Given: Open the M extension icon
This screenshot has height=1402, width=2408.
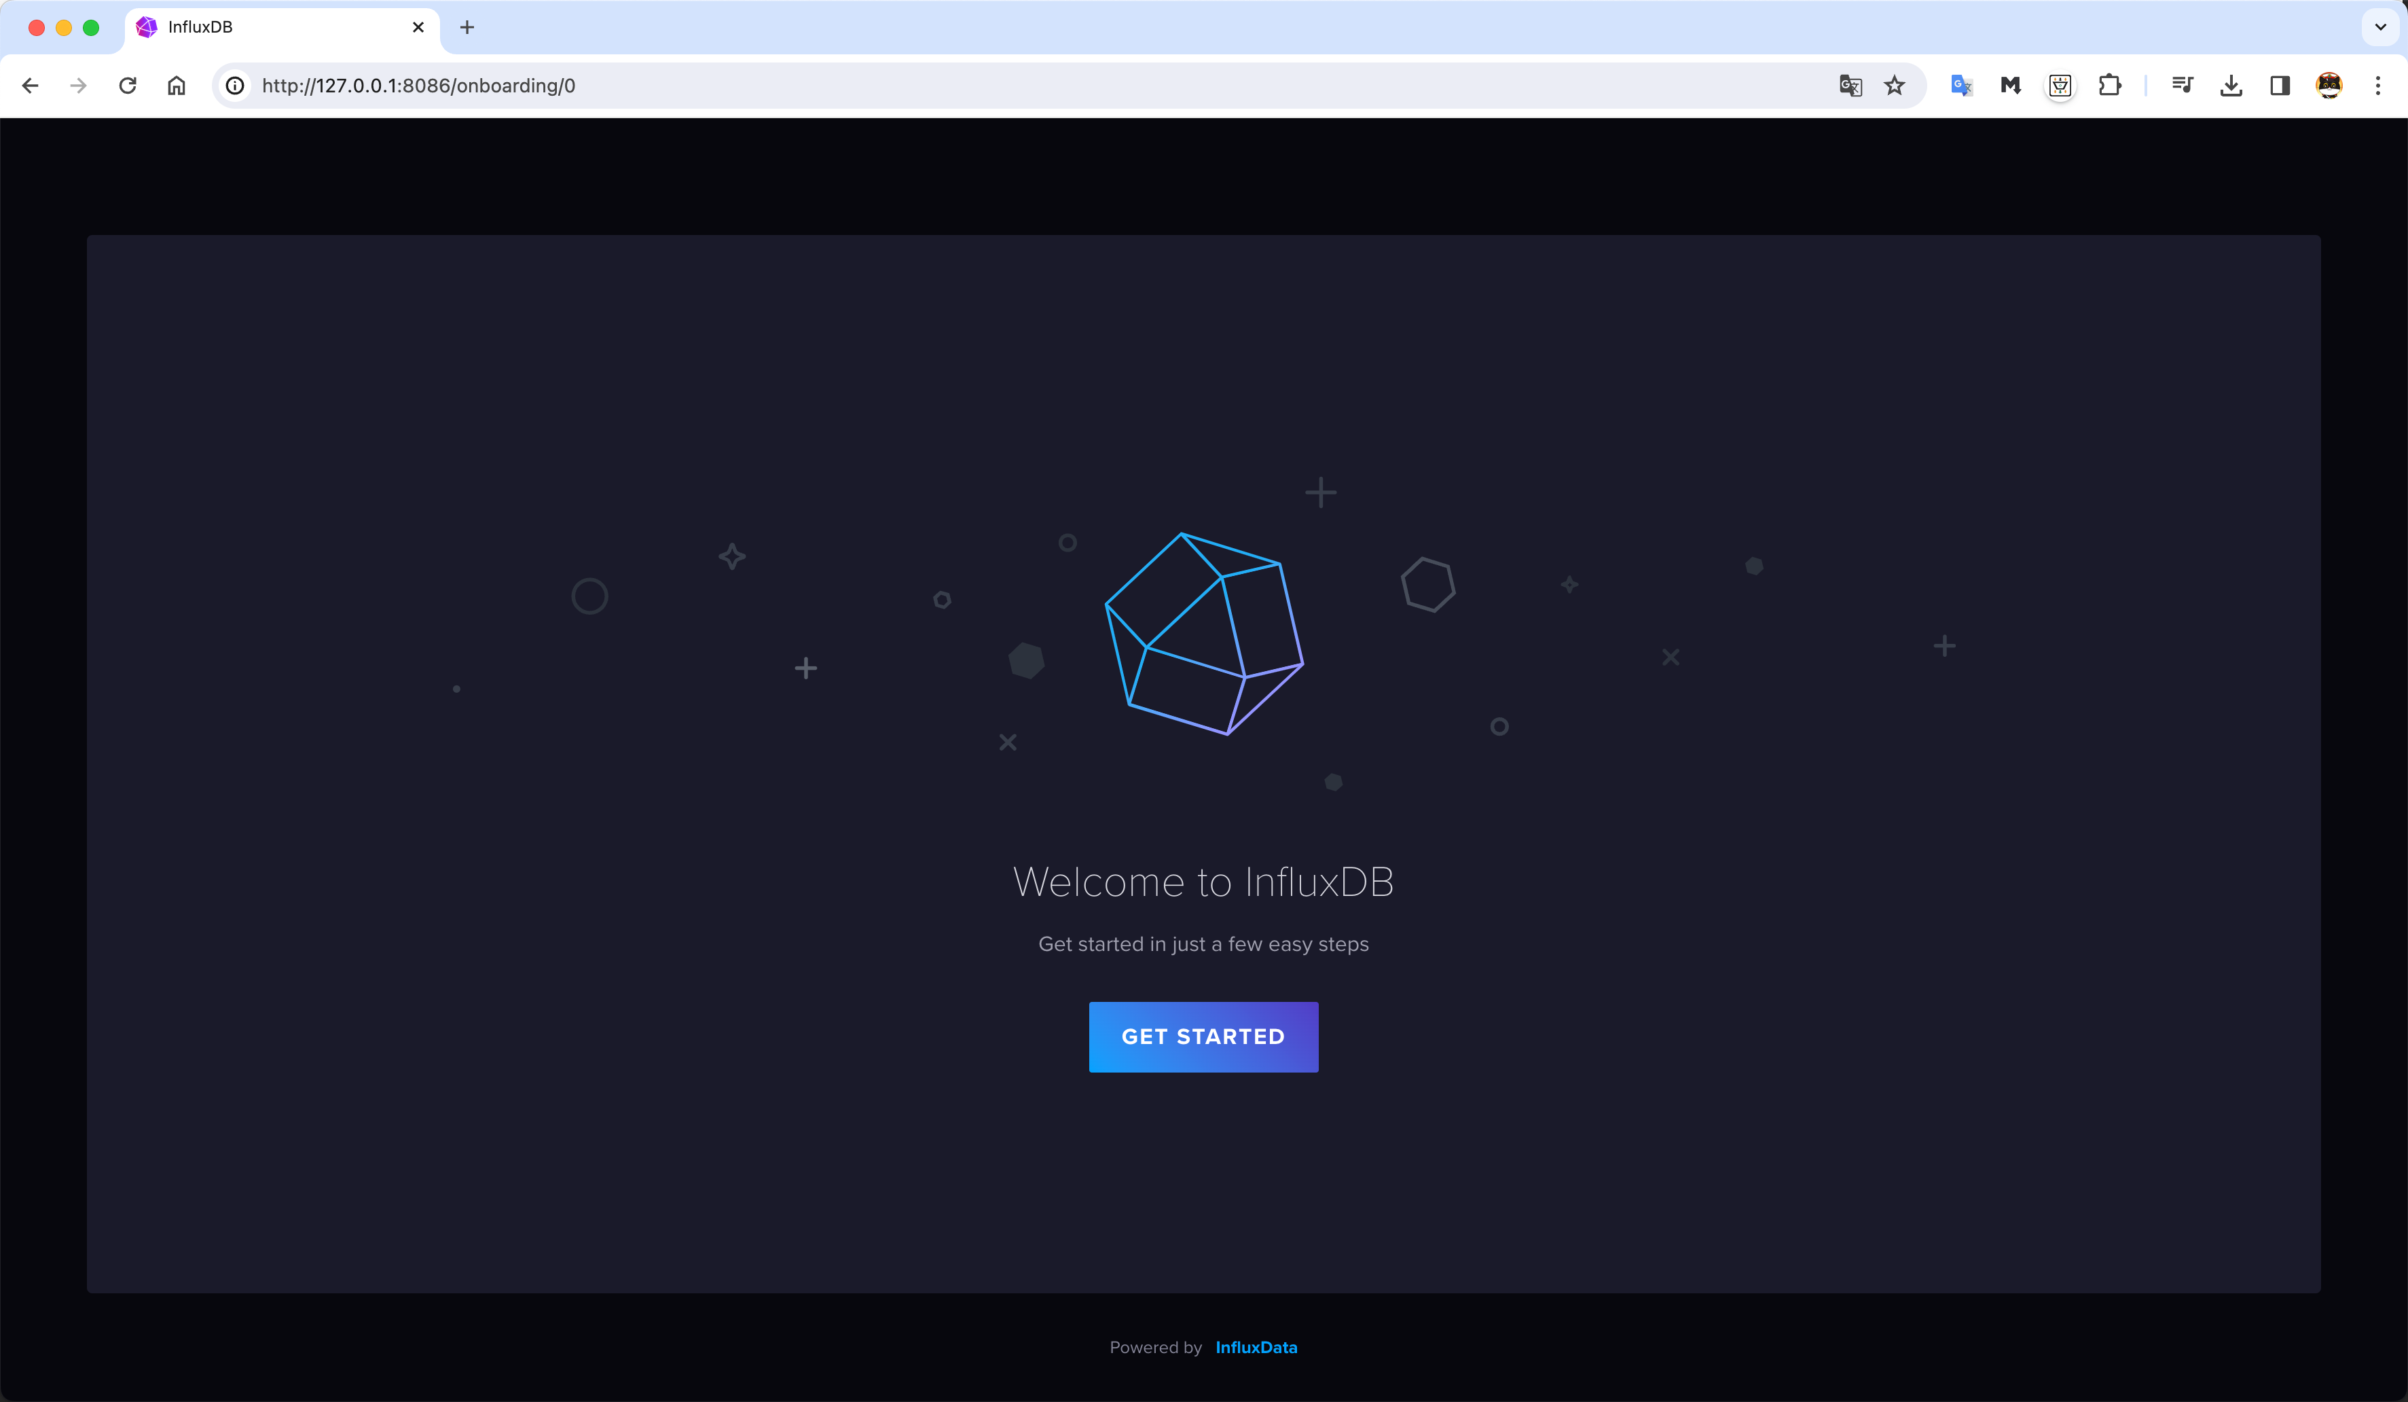Looking at the screenshot, I should click(x=2011, y=86).
